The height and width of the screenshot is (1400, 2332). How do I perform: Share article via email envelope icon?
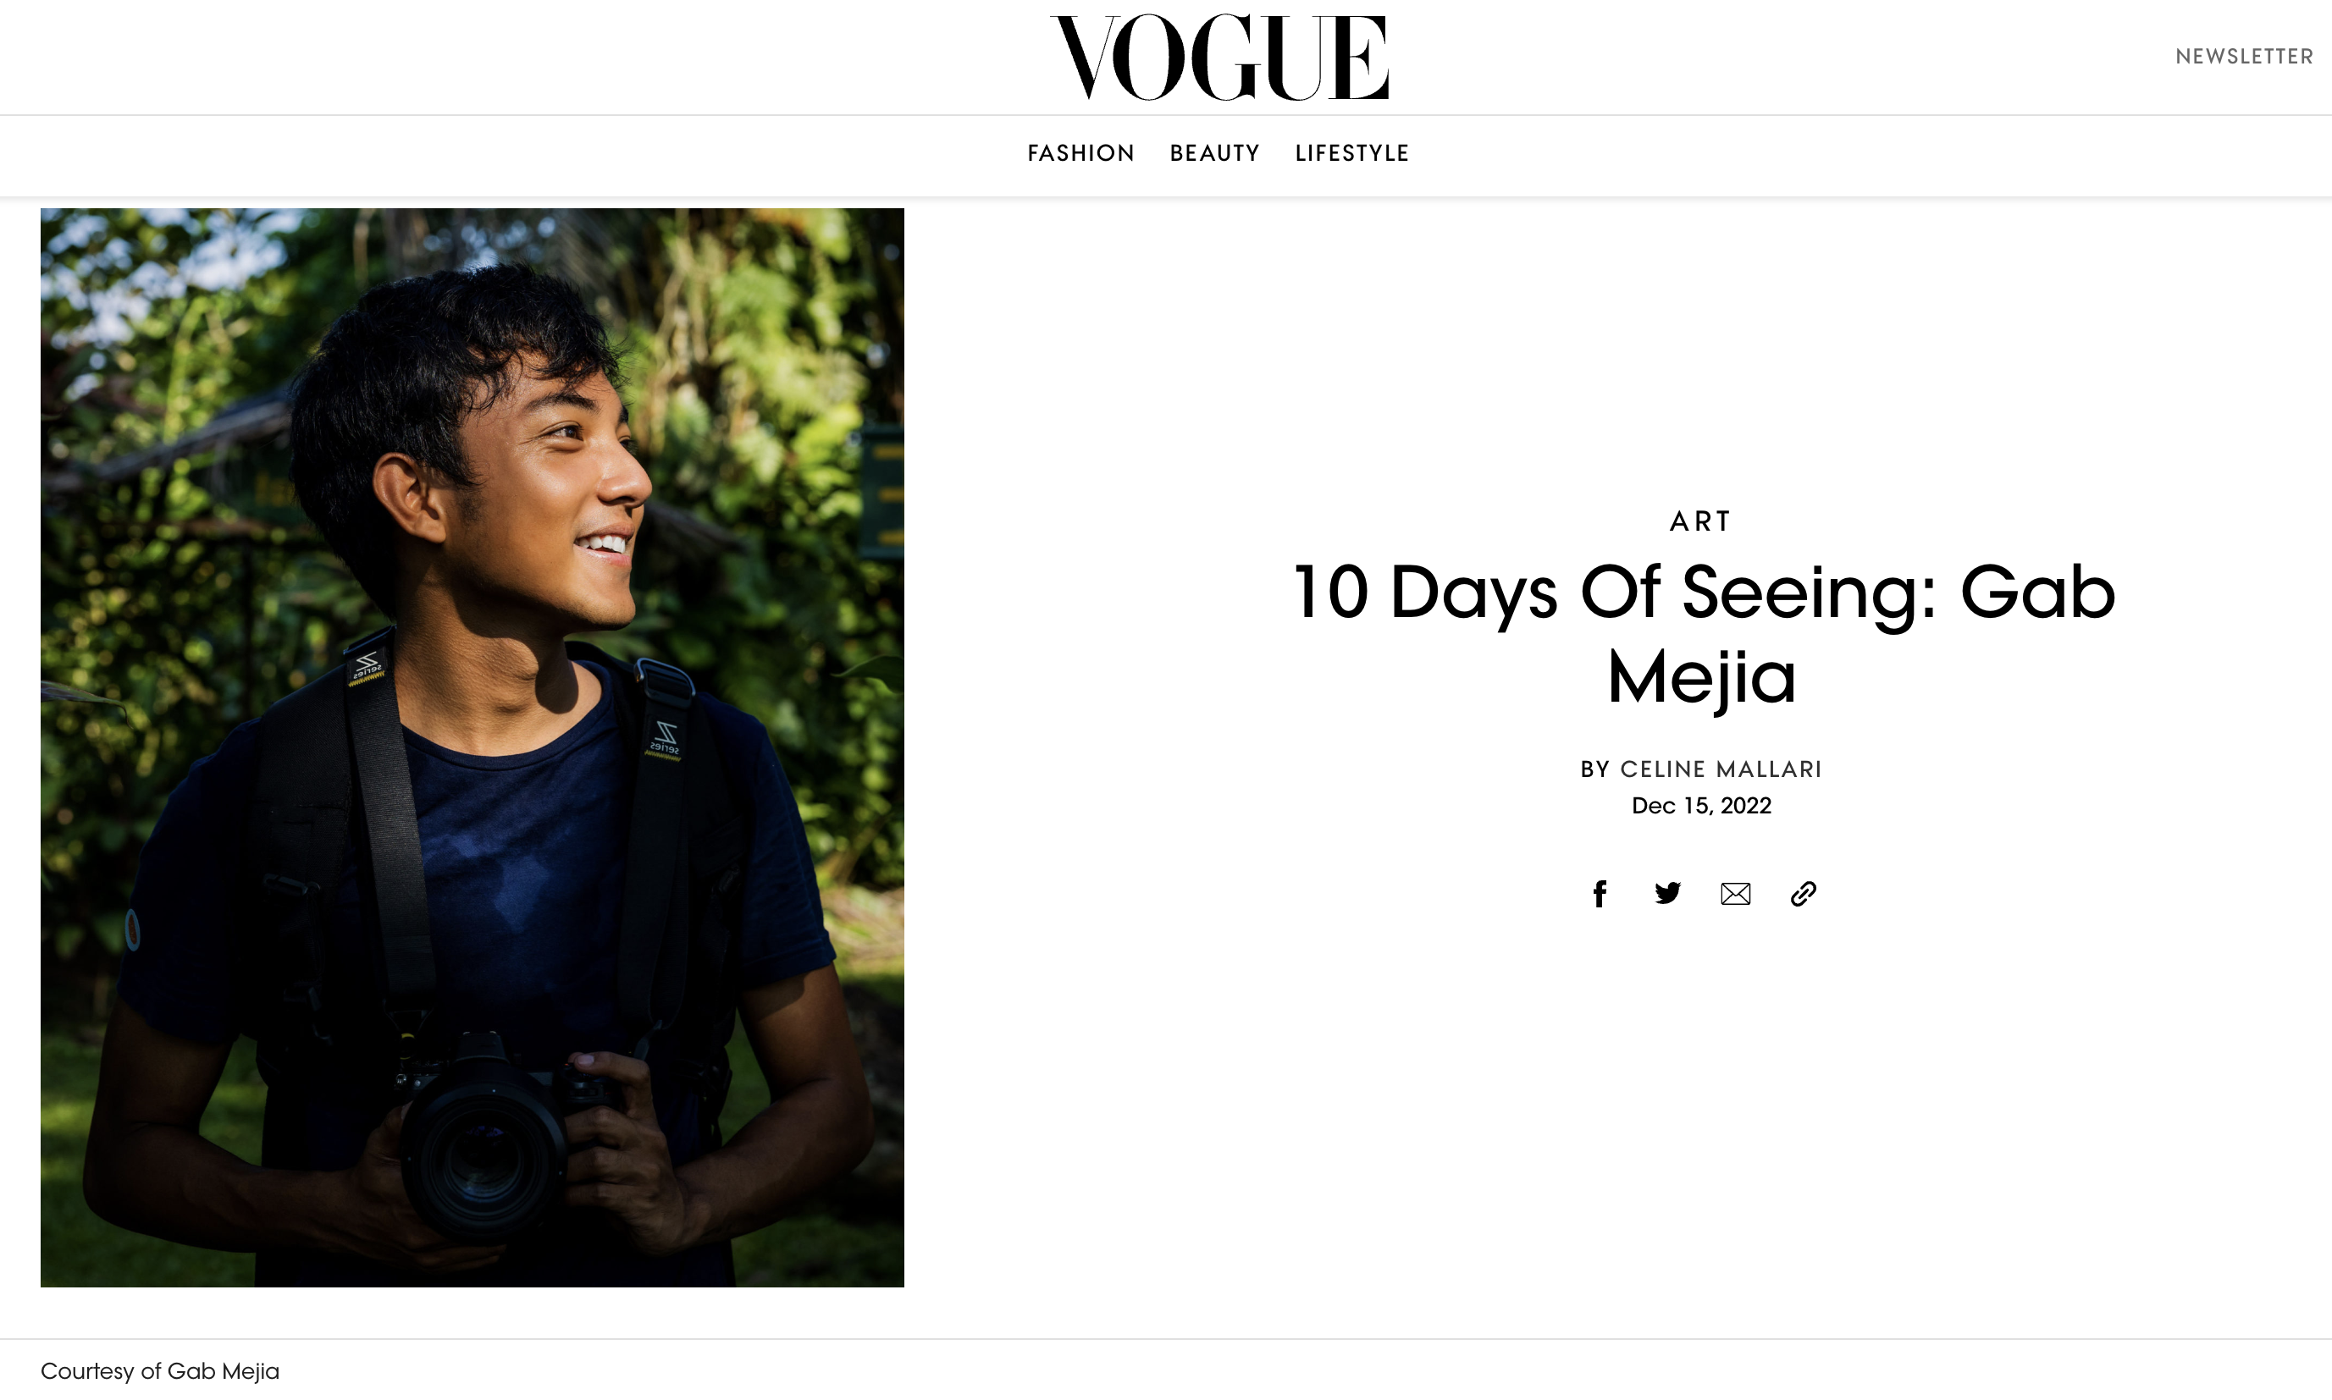click(x=1735, y=893)
